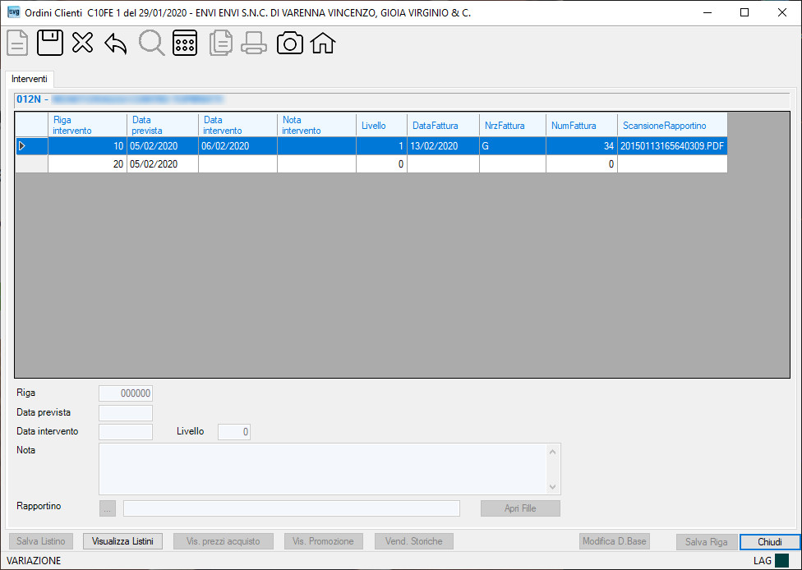The image size is (802, 570).
Task: Click into the Nota text area
Action: (x=322, y=469)
